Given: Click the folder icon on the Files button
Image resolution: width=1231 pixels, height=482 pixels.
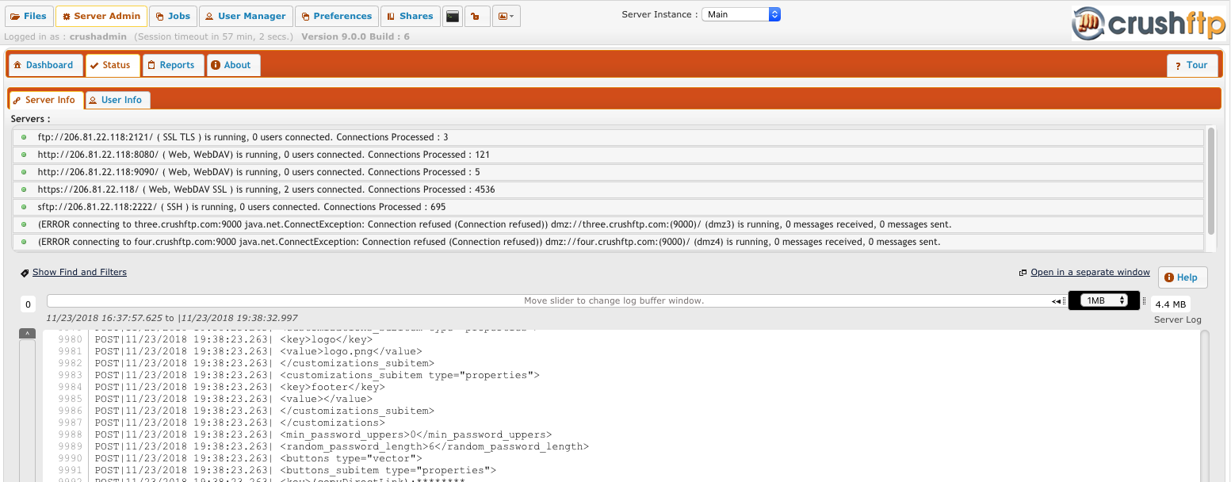Looking at the screenshot, I should [x=16, y=15].
